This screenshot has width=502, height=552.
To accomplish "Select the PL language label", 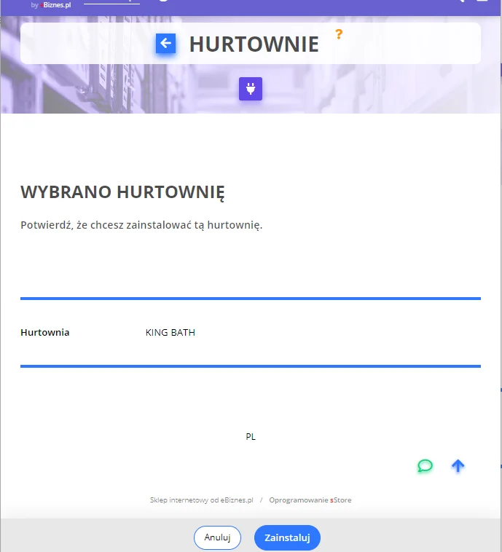I will click(x=251, y=436).
